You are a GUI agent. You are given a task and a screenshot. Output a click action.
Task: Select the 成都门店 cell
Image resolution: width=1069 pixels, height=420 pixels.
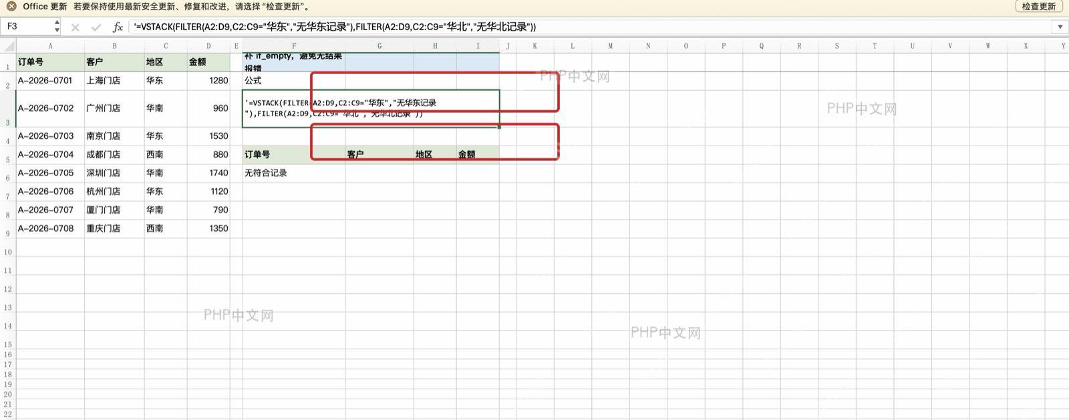pos(114,155)
